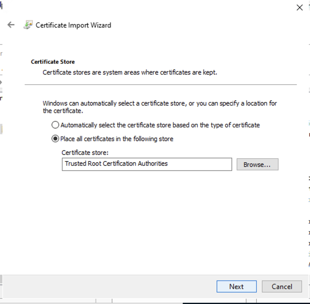
Task: Focus the Certificate store text field
Action: pyautogui.click(x=147, y=164)
